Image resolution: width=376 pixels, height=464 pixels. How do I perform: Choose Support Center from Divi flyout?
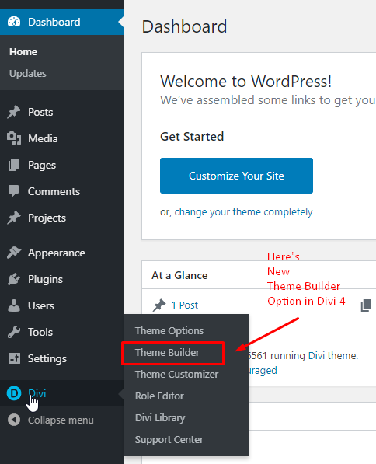pyautogui.click(x=169, y=440)
